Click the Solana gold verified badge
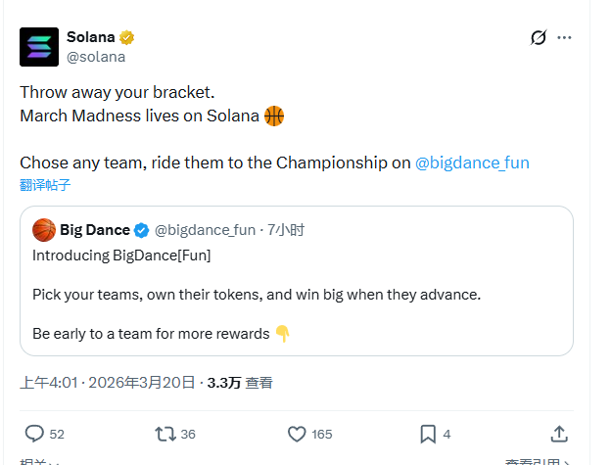This screenshot has height=465, width=611. pos(127,37)
